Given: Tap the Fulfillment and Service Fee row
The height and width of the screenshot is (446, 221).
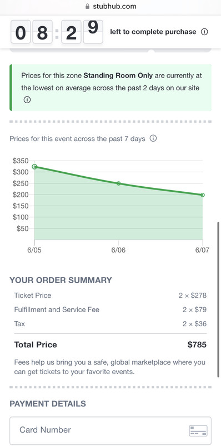Looking at the screenshot, I should tap(110, 309).
